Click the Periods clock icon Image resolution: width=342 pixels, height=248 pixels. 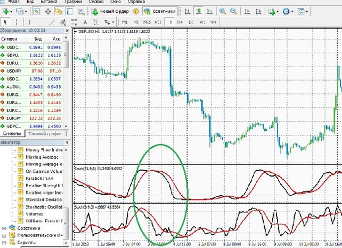(286, 11)
